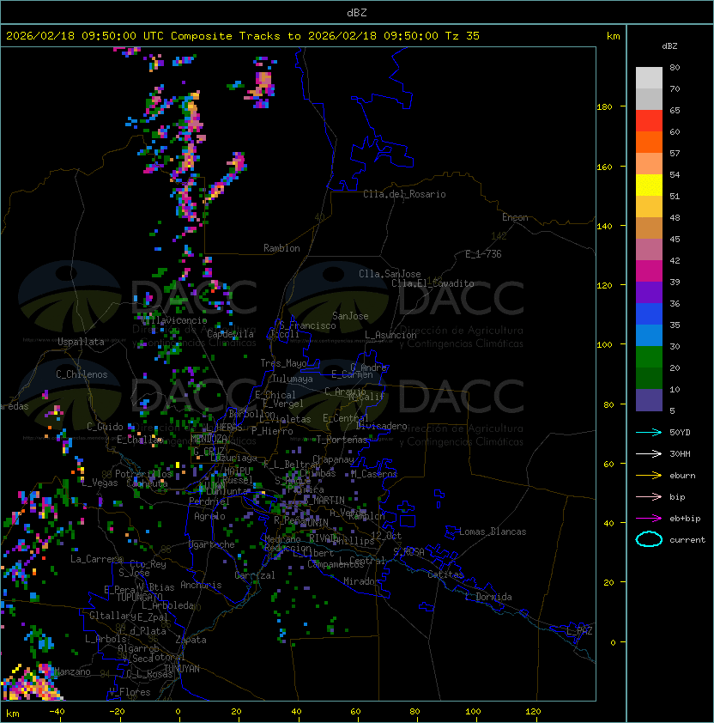Click the 'C_Chilenos' map label

pos(82,374)
